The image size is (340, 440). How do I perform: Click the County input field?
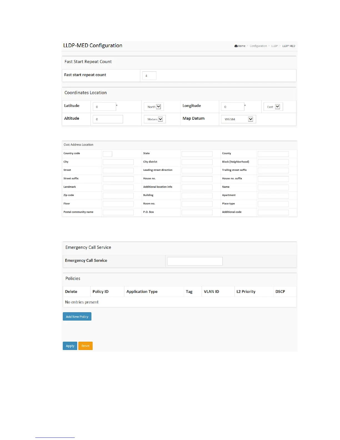(273, 154)
